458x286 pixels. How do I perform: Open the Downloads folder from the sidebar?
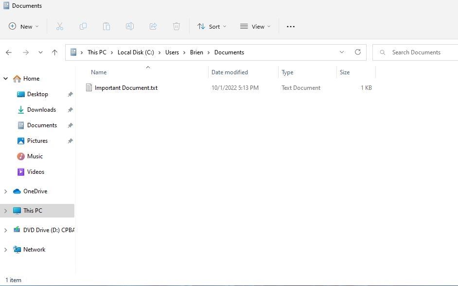click(x=42, y=109)
